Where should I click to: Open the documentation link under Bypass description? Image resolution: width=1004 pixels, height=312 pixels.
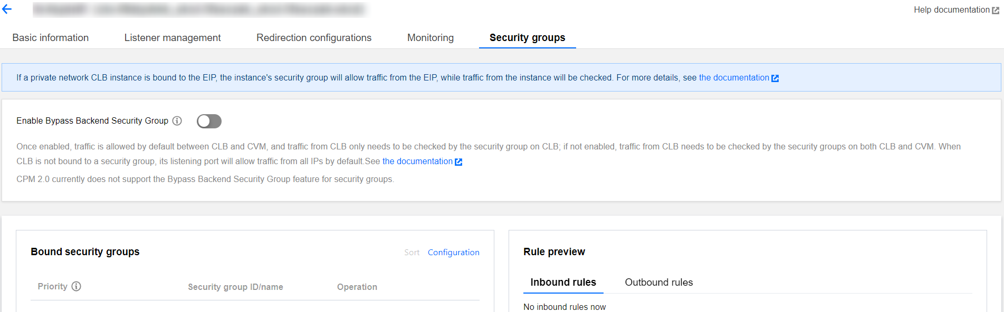[417, 162]
